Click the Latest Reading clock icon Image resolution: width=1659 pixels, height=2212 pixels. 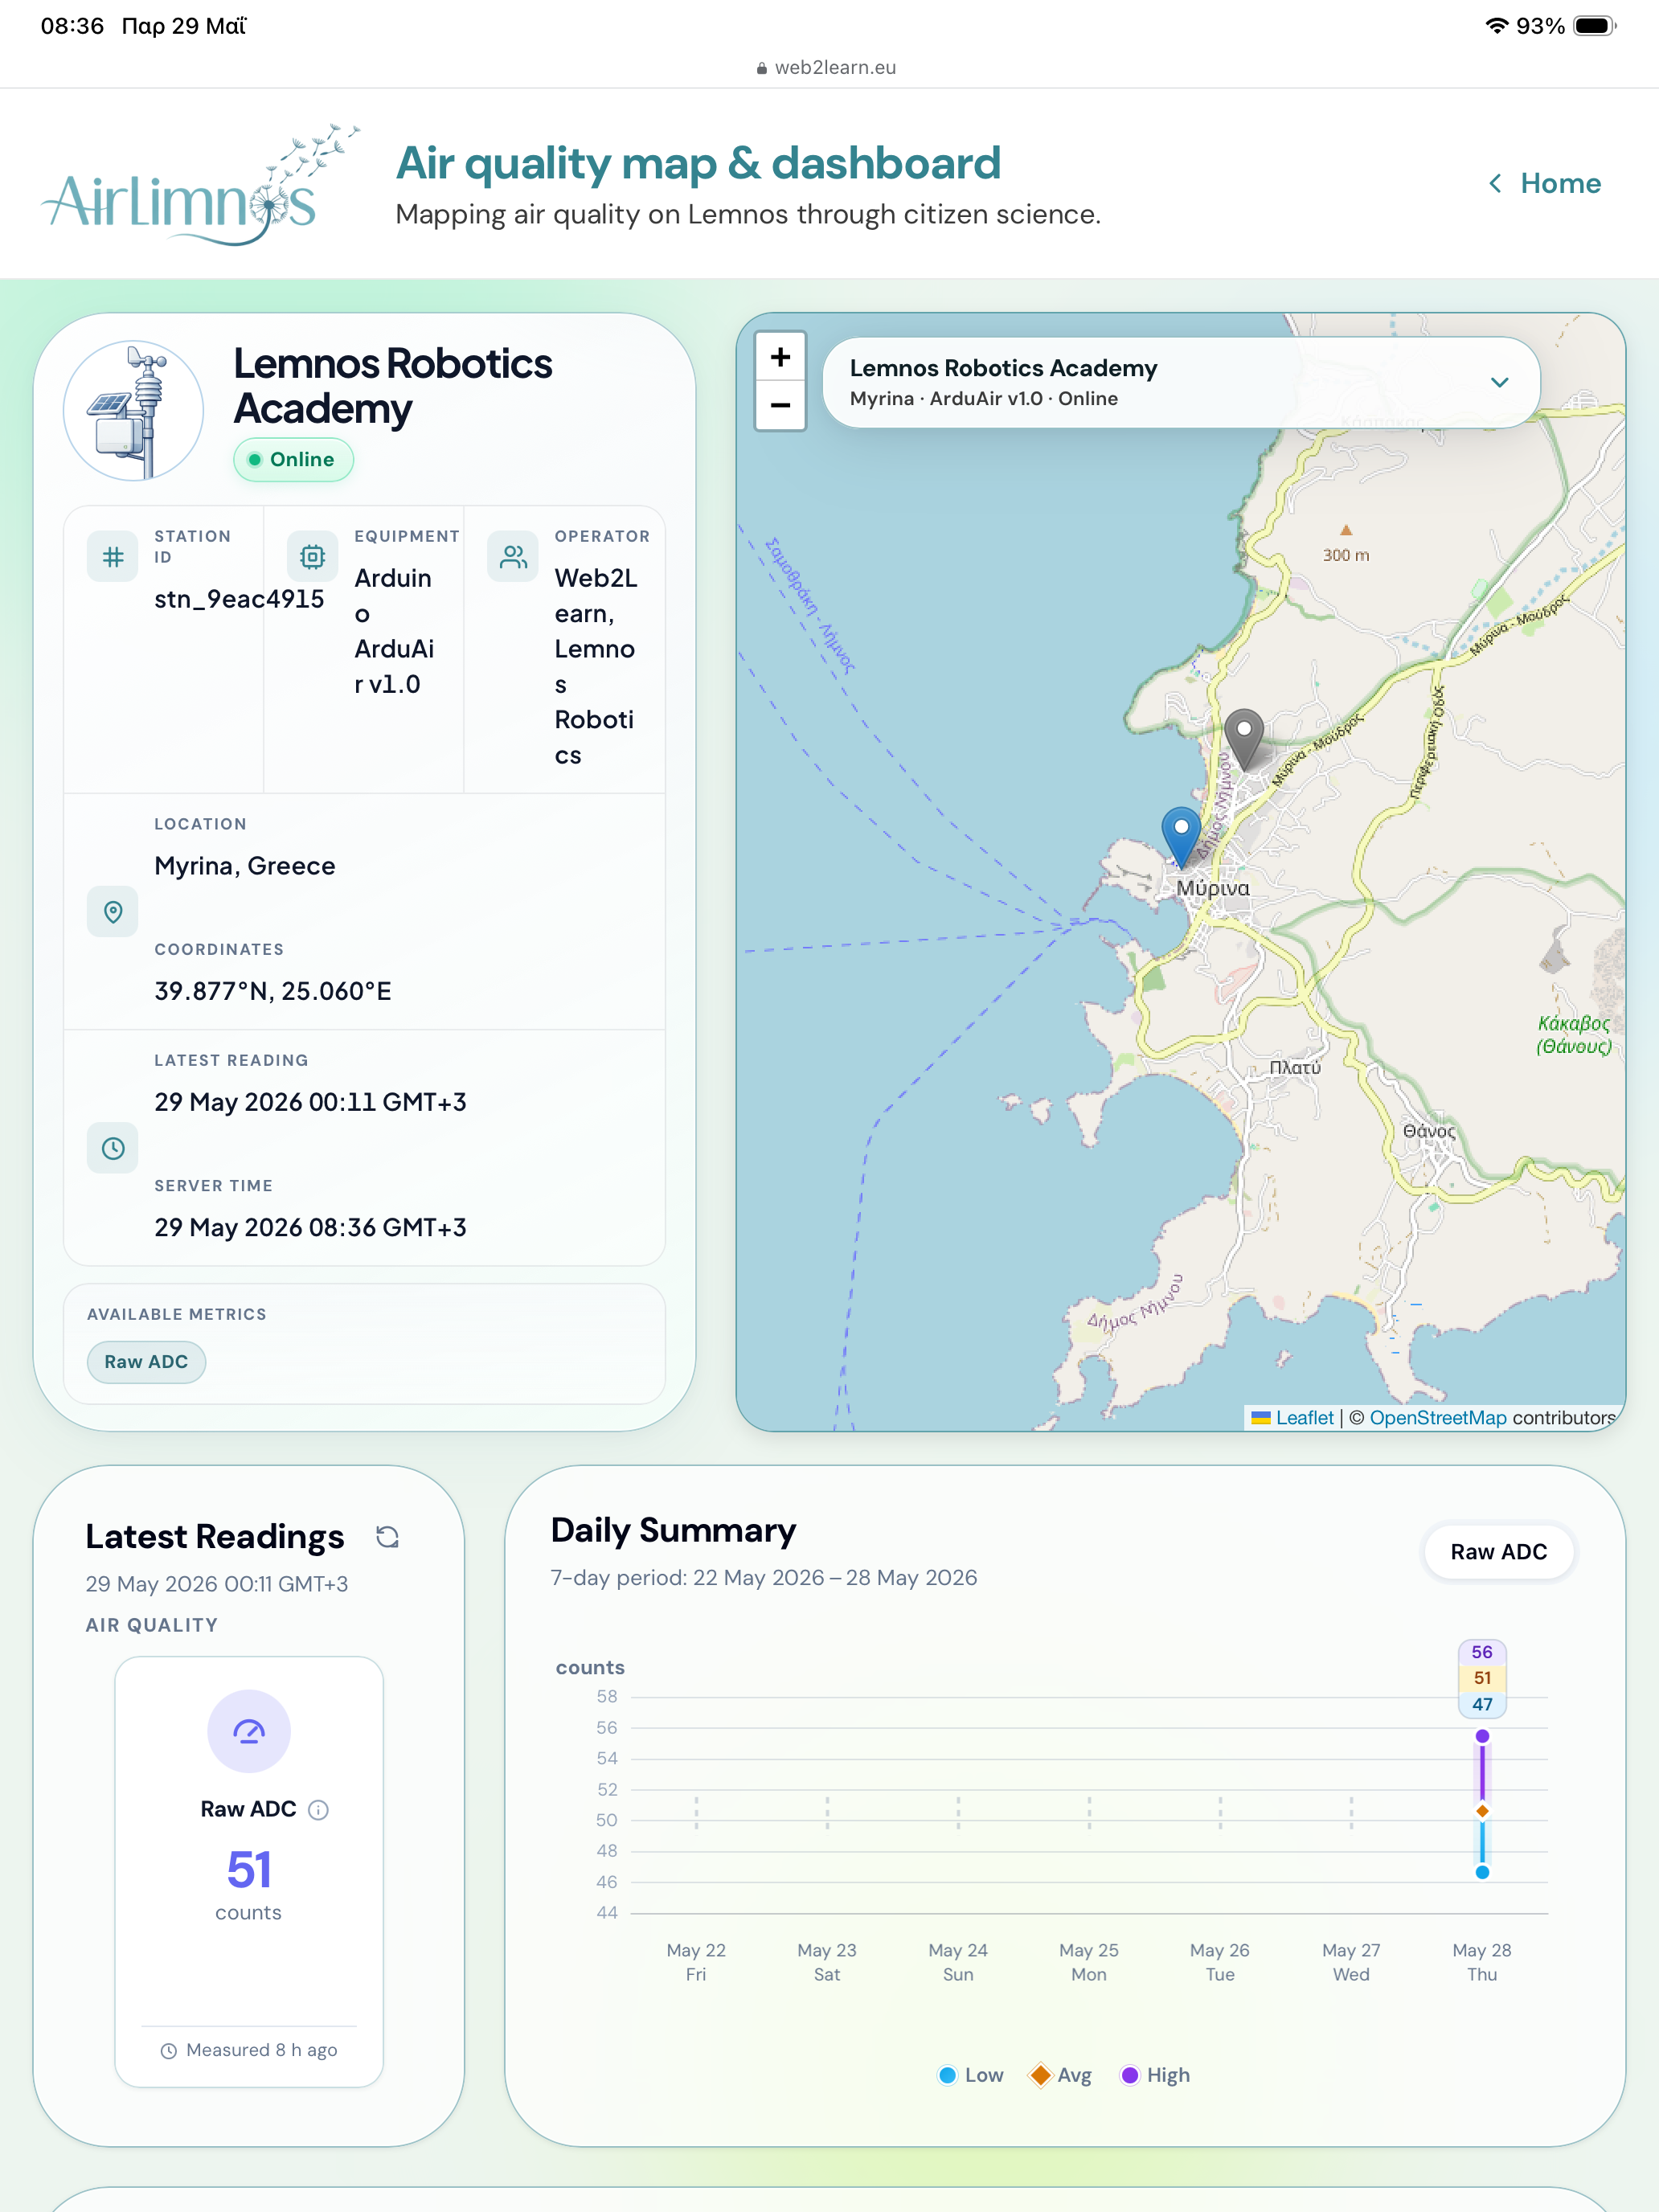[x=113, y=1147]
